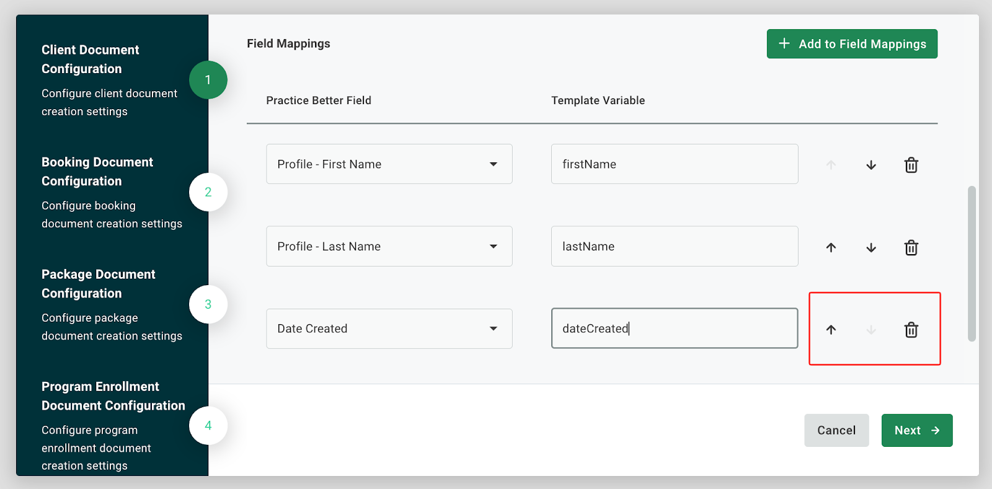Click the vertical scrollbar of the mappings panel
Viewport: 992px width, 489px height.
[x=972, y=263]
